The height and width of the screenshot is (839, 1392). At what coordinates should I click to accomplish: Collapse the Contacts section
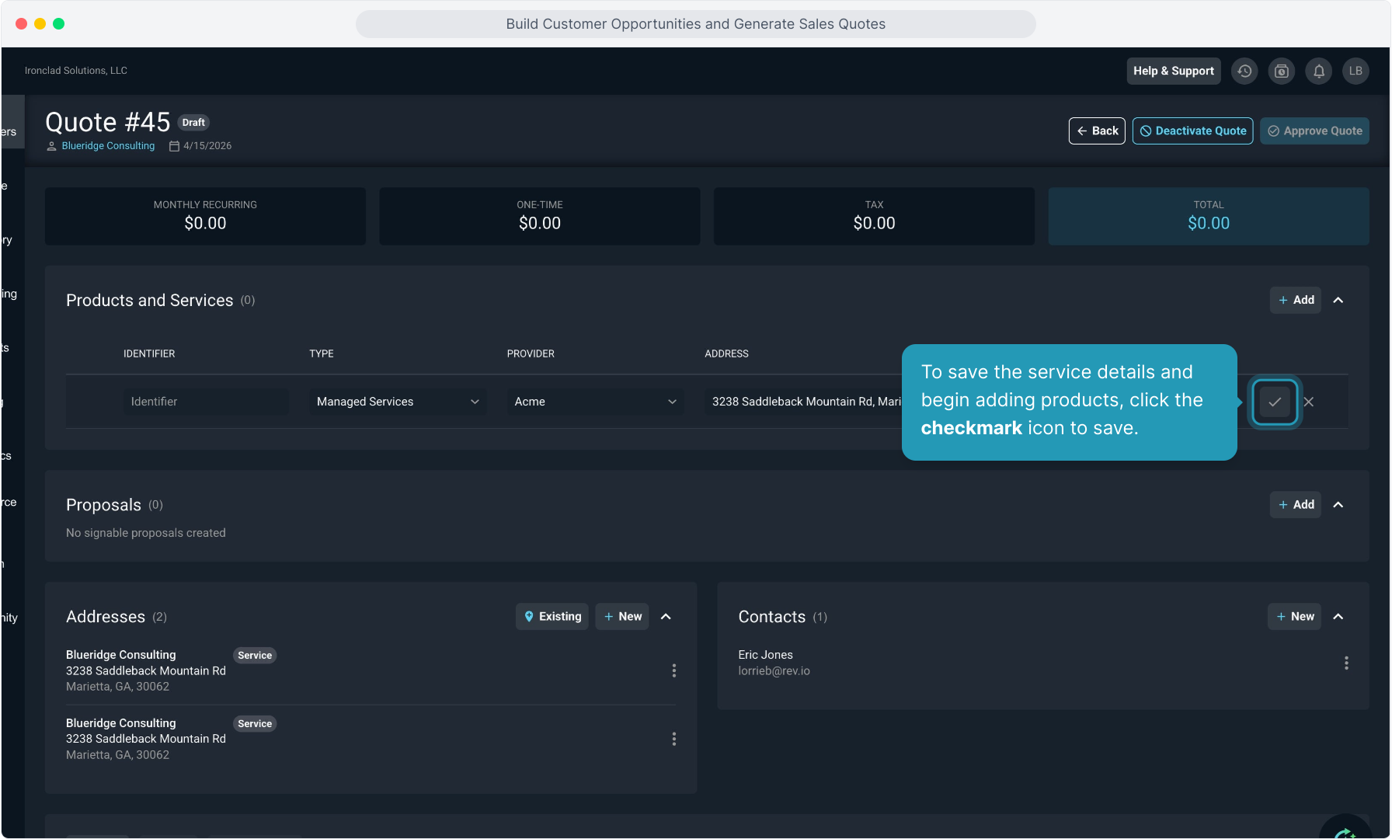coord(1338,617)
